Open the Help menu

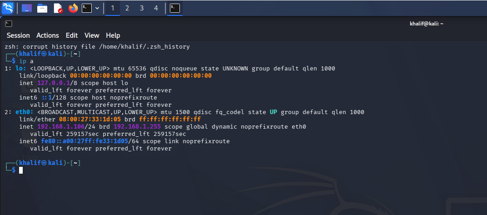coord(113,35)
